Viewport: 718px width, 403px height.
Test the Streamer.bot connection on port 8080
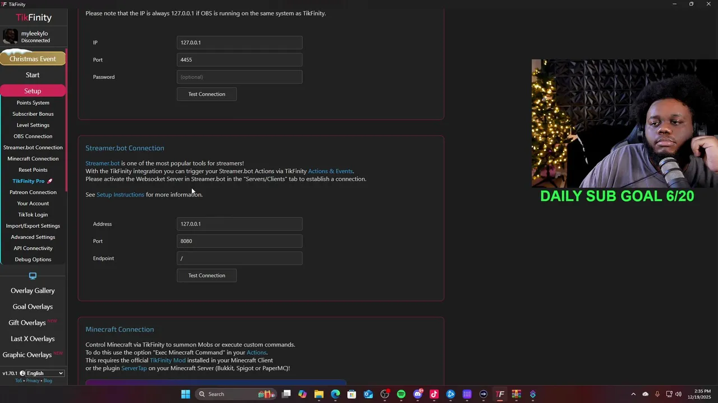tap(206, 275)
